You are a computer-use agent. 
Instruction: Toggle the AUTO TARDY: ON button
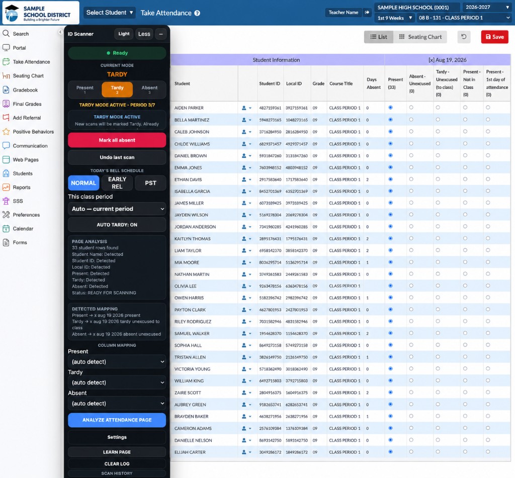coord(117,225)
